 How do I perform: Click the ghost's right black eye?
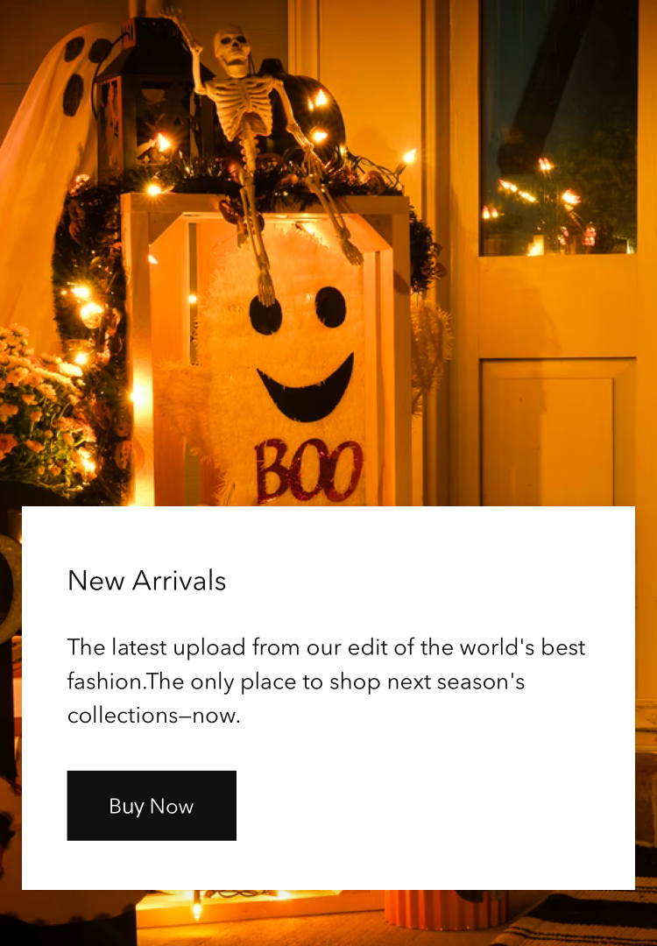330,307
